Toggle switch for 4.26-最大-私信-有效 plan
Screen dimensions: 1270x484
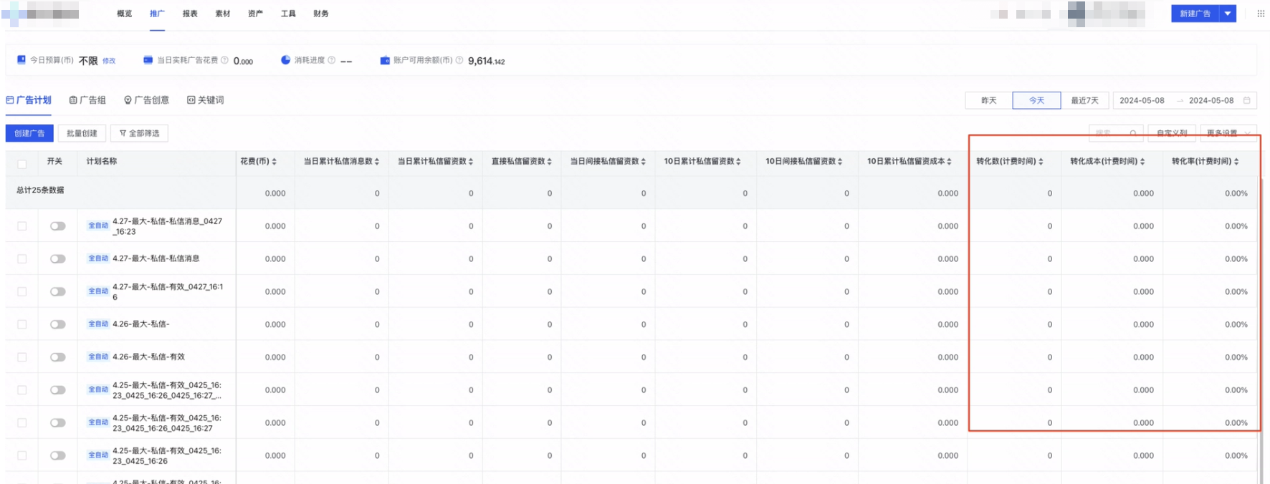click(58, 357)
